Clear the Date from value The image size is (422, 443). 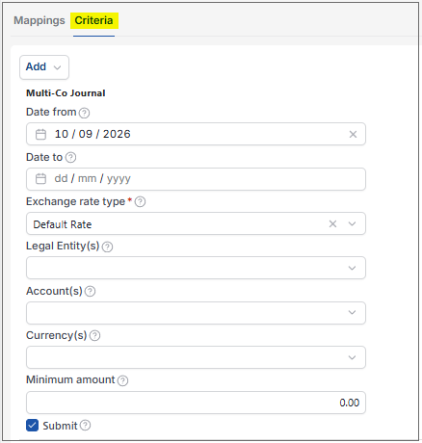(353, 134)
